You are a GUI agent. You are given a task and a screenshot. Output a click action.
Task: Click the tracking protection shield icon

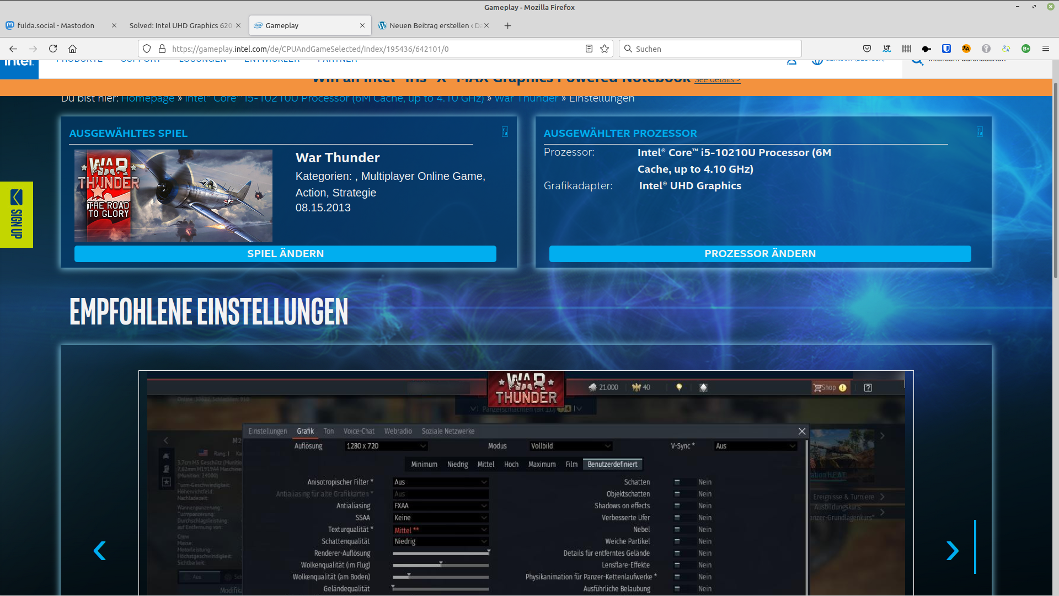click(147, 49)
